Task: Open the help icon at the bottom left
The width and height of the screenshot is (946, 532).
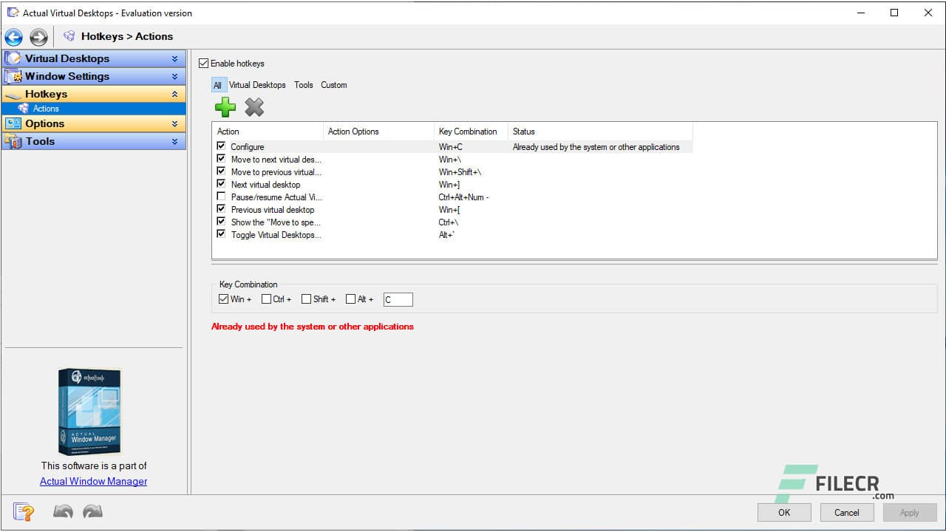Action: pyautogui.click(x=23, y=511)
